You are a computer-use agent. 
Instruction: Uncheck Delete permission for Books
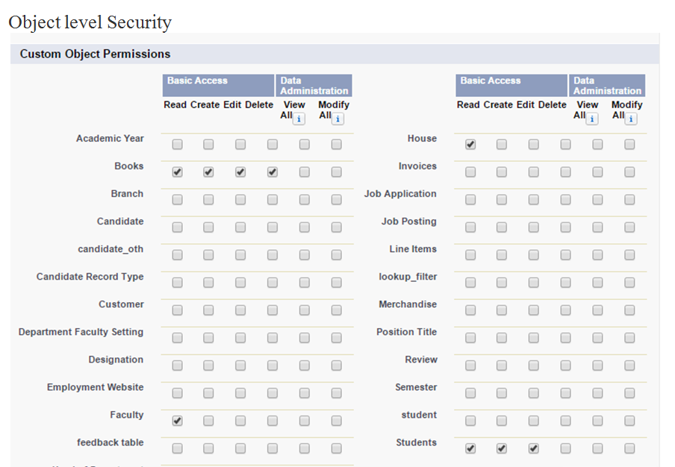tap(272, 172)
